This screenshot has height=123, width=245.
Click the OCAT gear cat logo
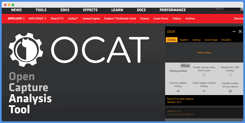(26, 50)
